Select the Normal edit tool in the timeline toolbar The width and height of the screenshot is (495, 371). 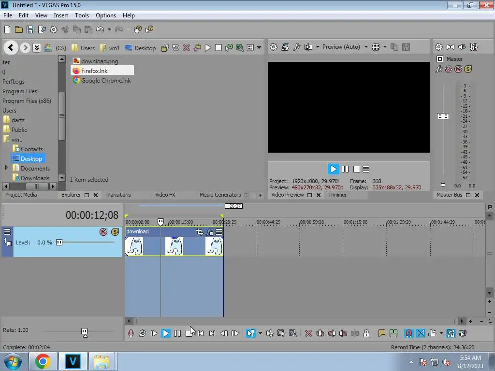coord(251,333)
